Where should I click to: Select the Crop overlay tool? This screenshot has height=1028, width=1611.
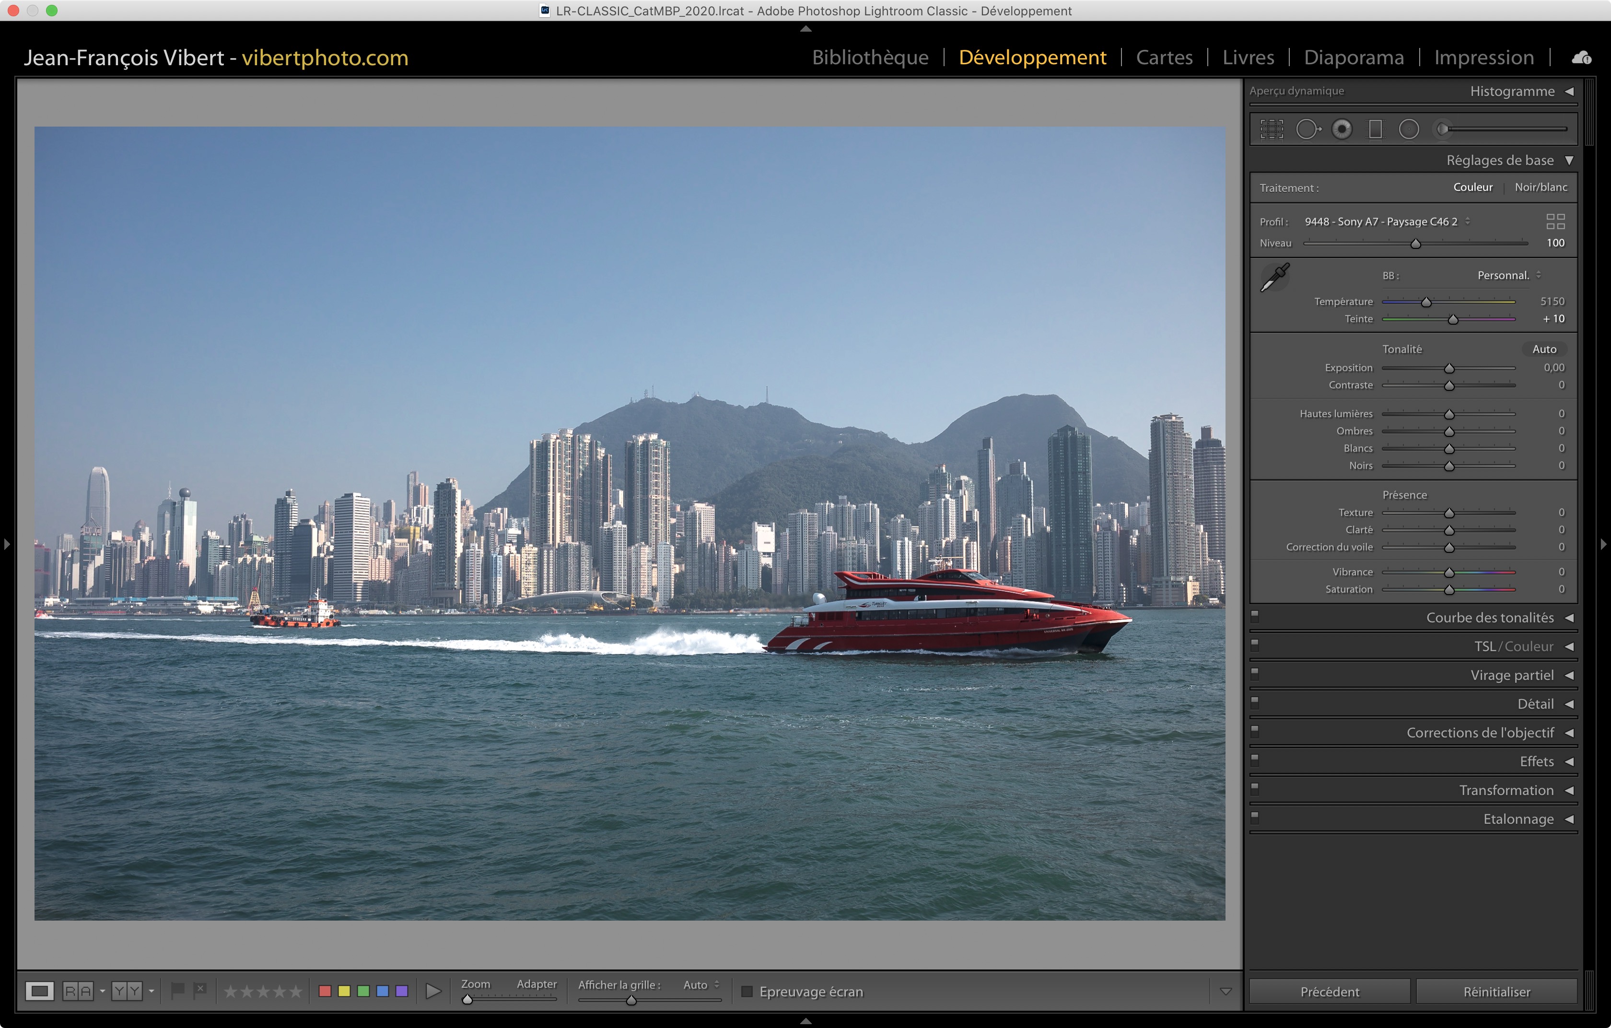pos(1272,129)
